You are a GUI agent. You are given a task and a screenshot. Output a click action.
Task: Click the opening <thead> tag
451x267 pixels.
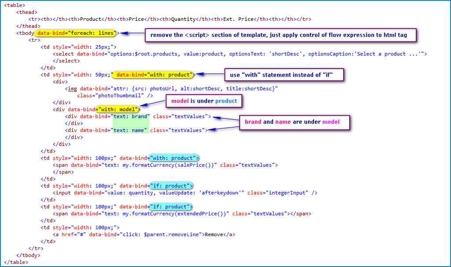click(x=27, y=12)
